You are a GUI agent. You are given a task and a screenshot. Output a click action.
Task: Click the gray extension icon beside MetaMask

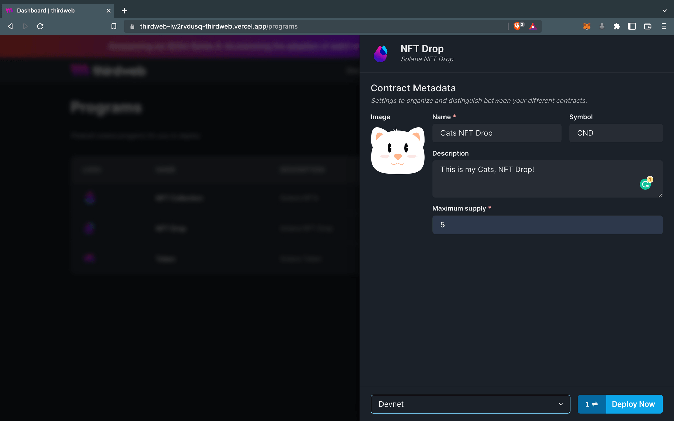[602, 26]
